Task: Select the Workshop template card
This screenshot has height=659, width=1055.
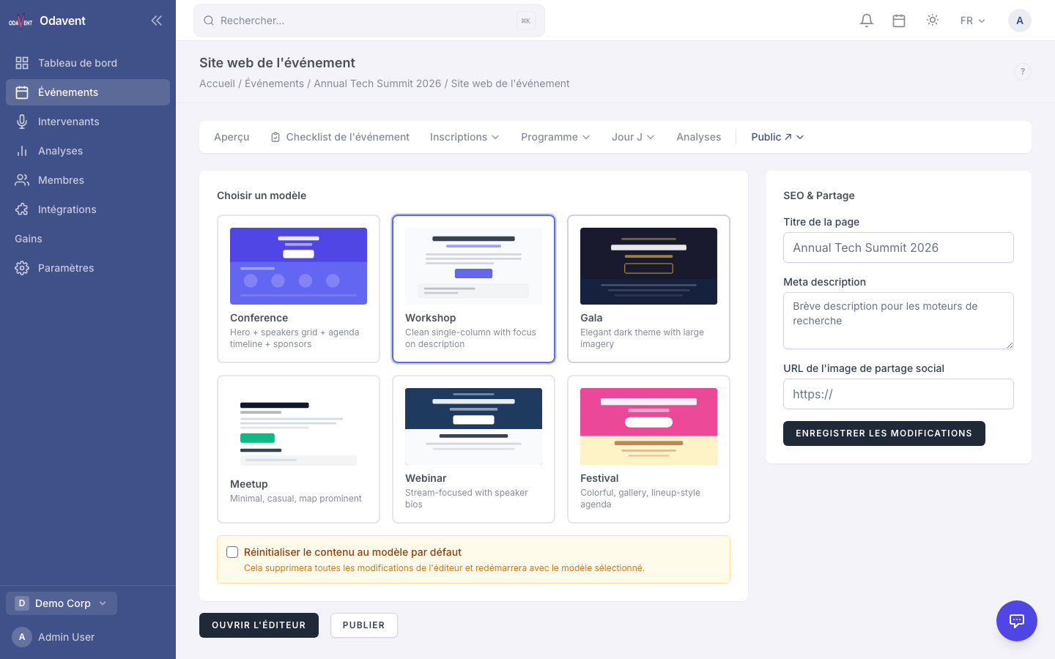Action: (x=473, y=288)
